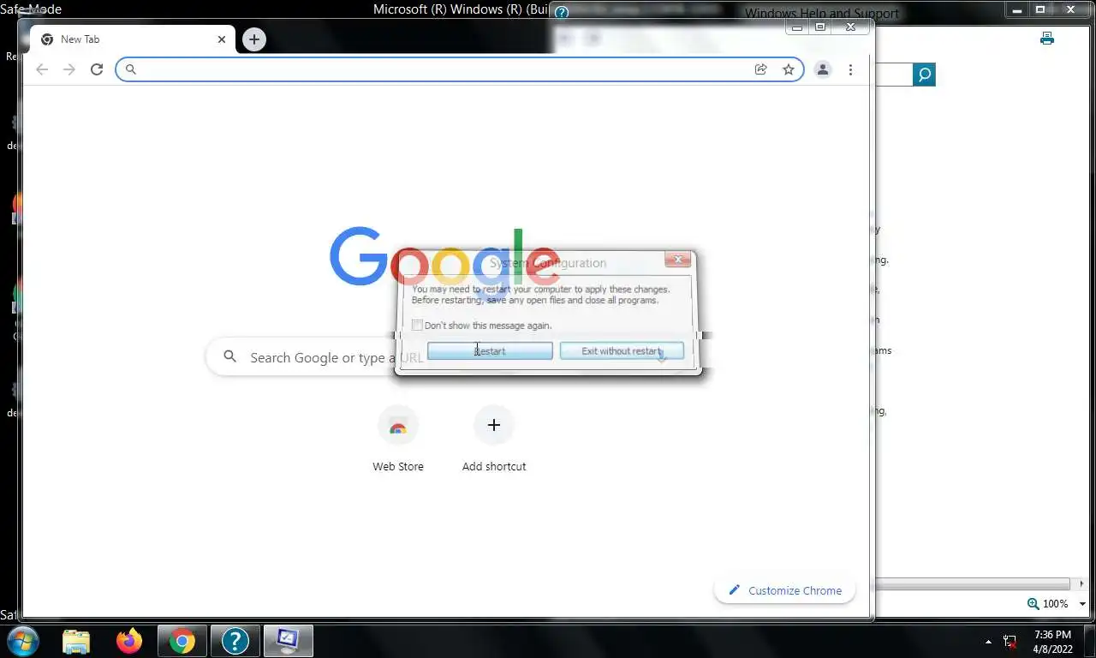The width and height of the screenshot is (1096, 658).
Task: Click the help question mark icon in title bar
Action: click(x=561, y=12)
